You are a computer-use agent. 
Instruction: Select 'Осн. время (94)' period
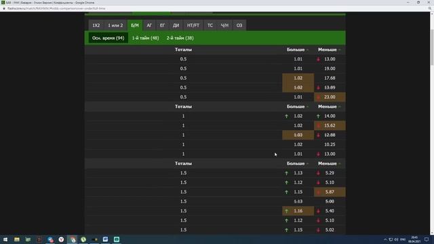click(108, 38)
